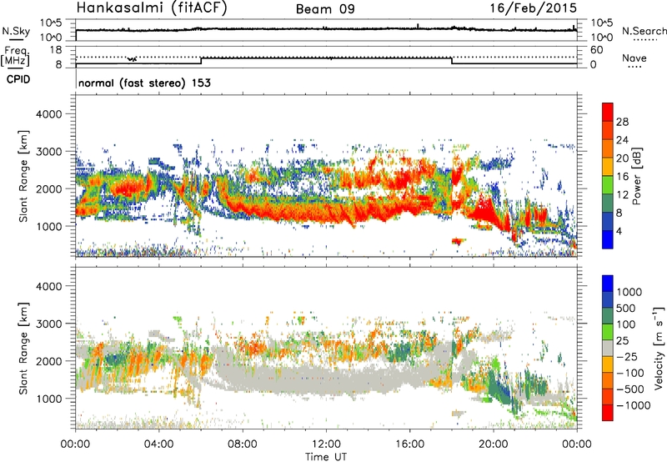The image size is (667, 462).
Task: Click the noise spike near 16:30 in N.Sky panel
Action: tap(418, 27)
